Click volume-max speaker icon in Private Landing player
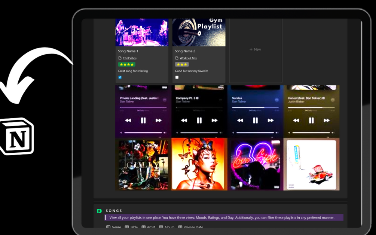The image size is (376, 235). (x=165, y=132)
